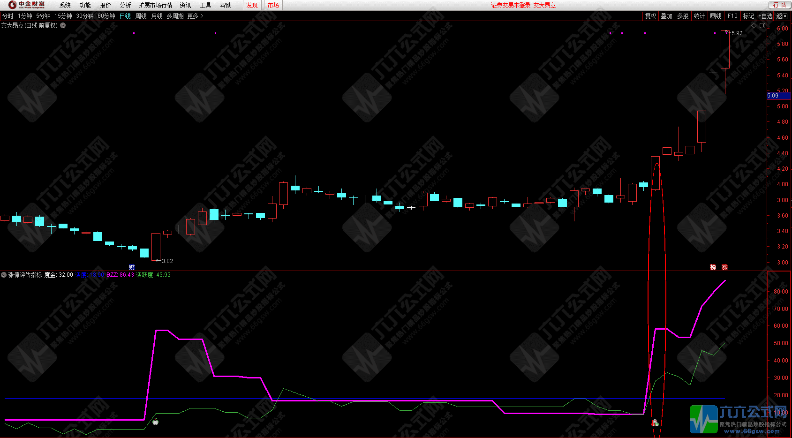Viewport: 792px width, 438px height.
Task: Open the 交大昂立 chart settings dropdown
Action: coord(63,26)
